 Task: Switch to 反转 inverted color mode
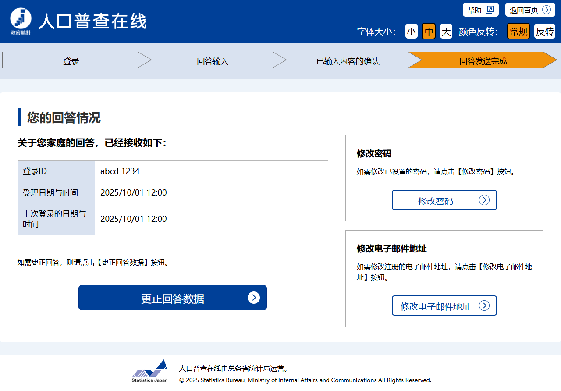(544, 32)
